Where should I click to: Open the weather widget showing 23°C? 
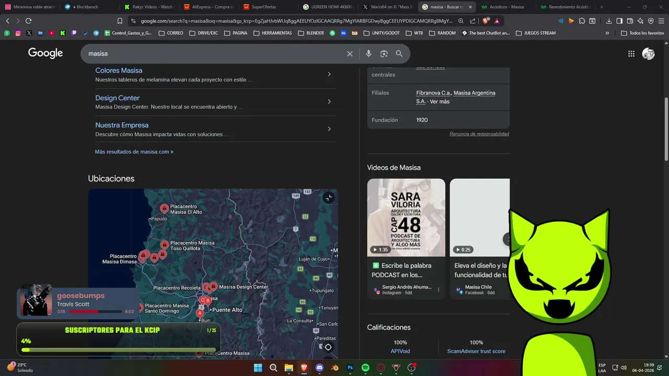click(x=20, y=368)
